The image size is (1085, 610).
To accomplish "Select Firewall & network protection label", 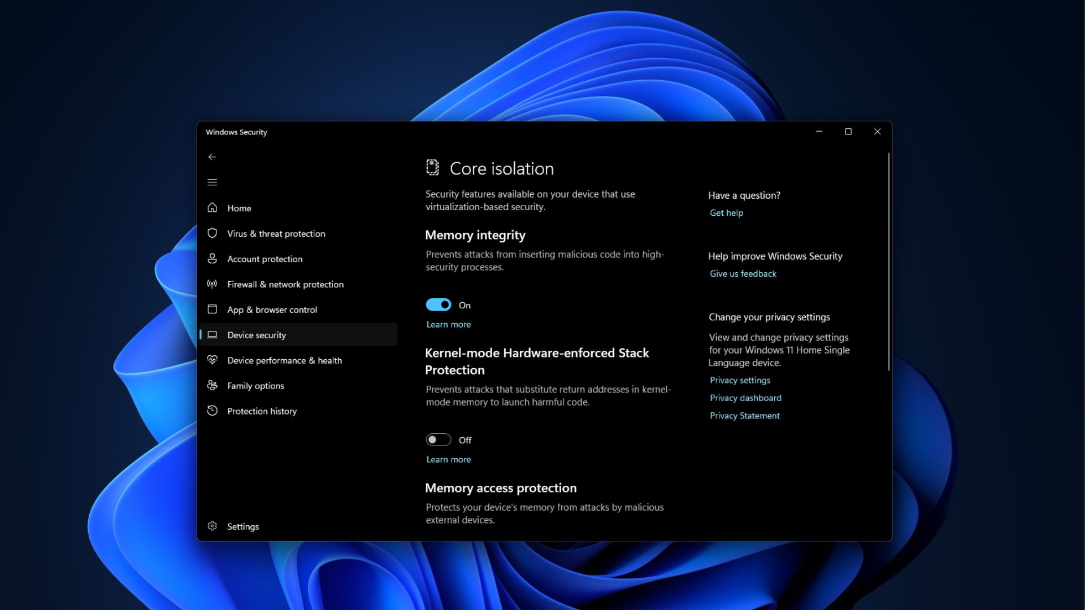I will 285,285.
